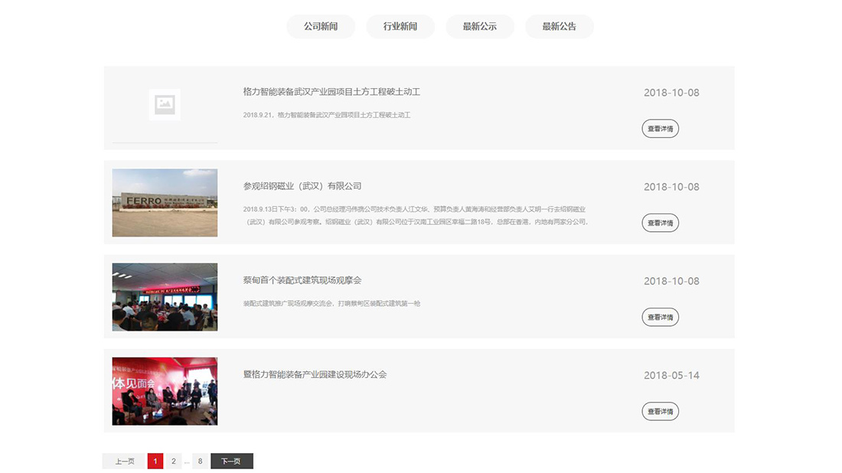
Task: Open the conference room meeting thumbnail
Action: point(165,297)
